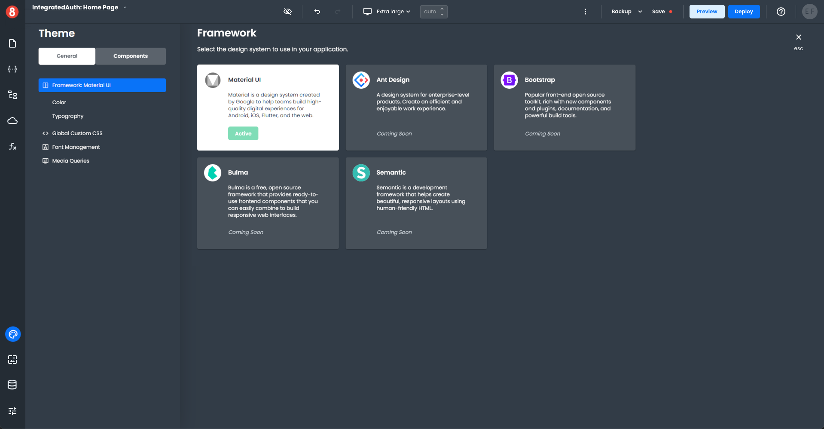This screenshot has height=429, width=824.
Task: Click the cloud icon in sidebar
Action: coord(12,121)
